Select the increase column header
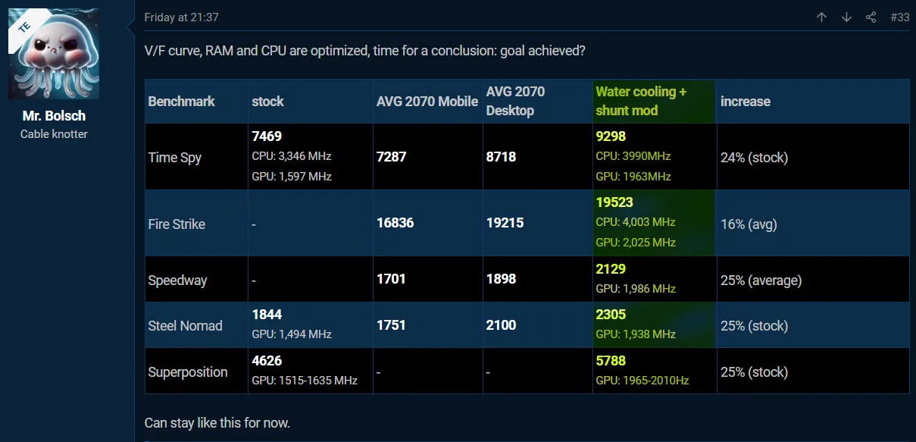This screenshot has width=916, height=442. point(746,102)
